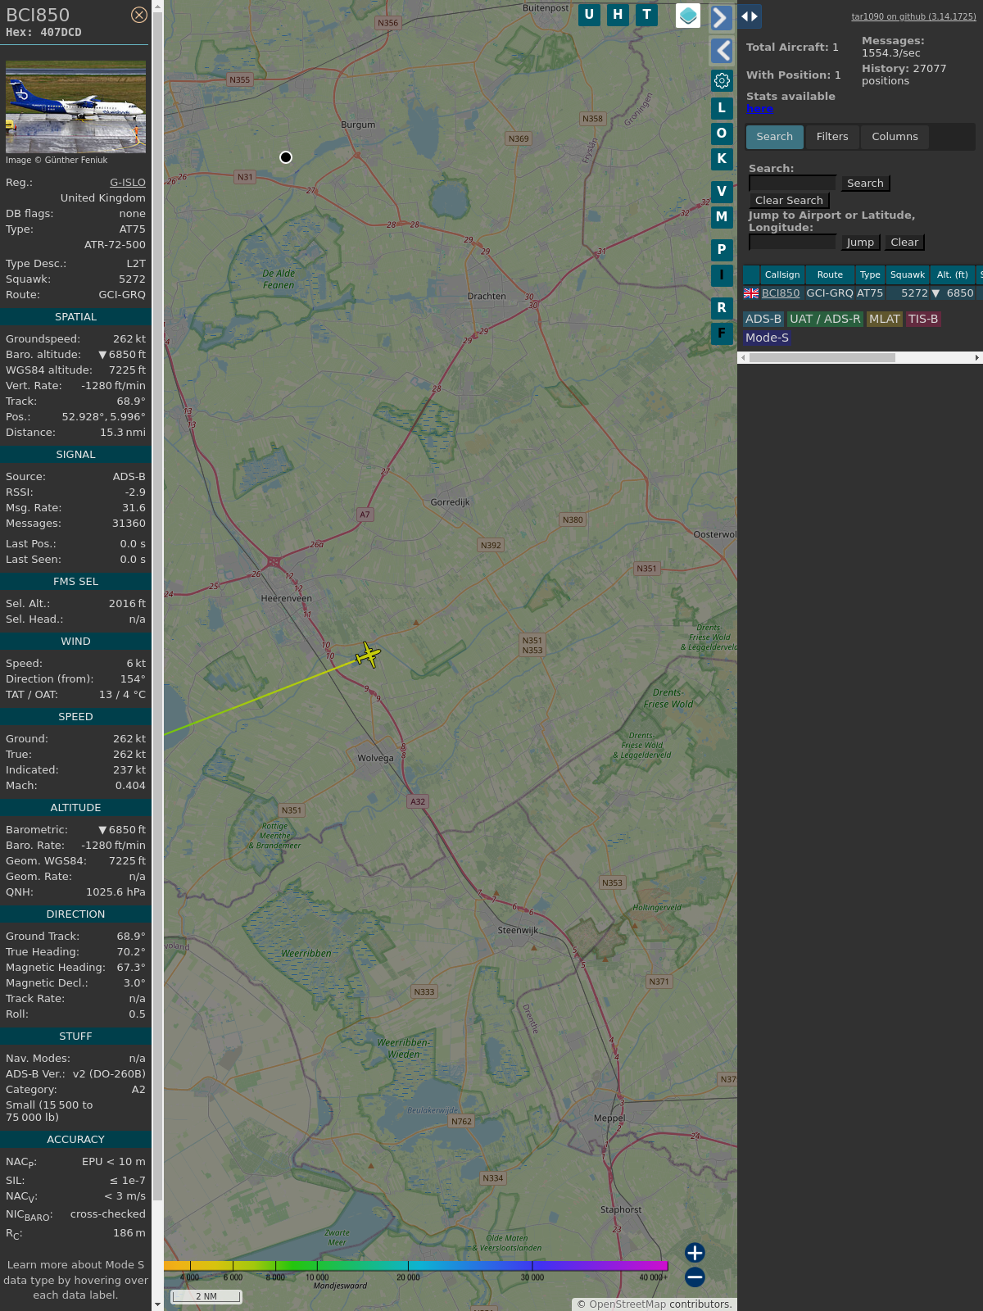The width and height of the screenshot is (983, 1311).
Task: Click the left chevron sidebar arrow
Action: [721, 51]
